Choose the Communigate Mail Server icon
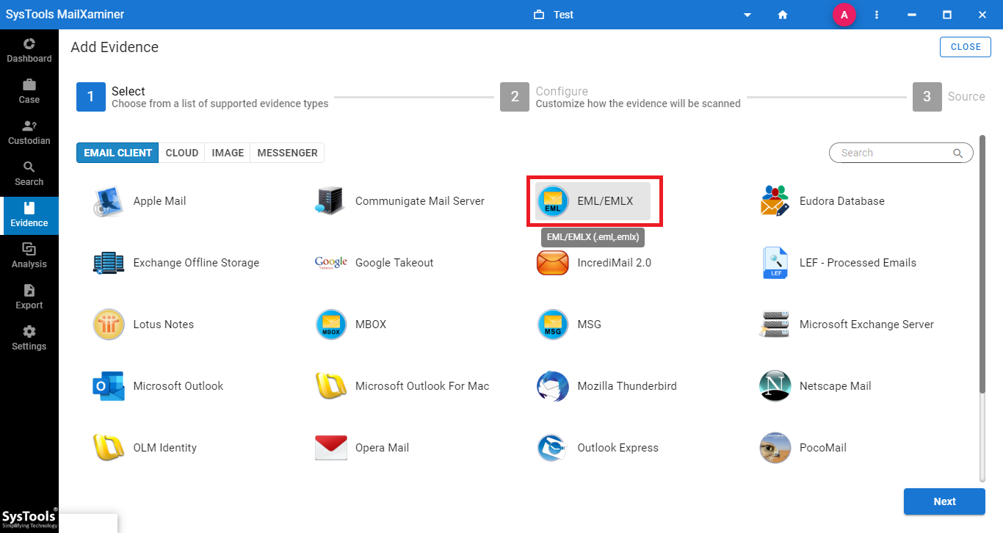1003x533 pixels. point(330,201)
